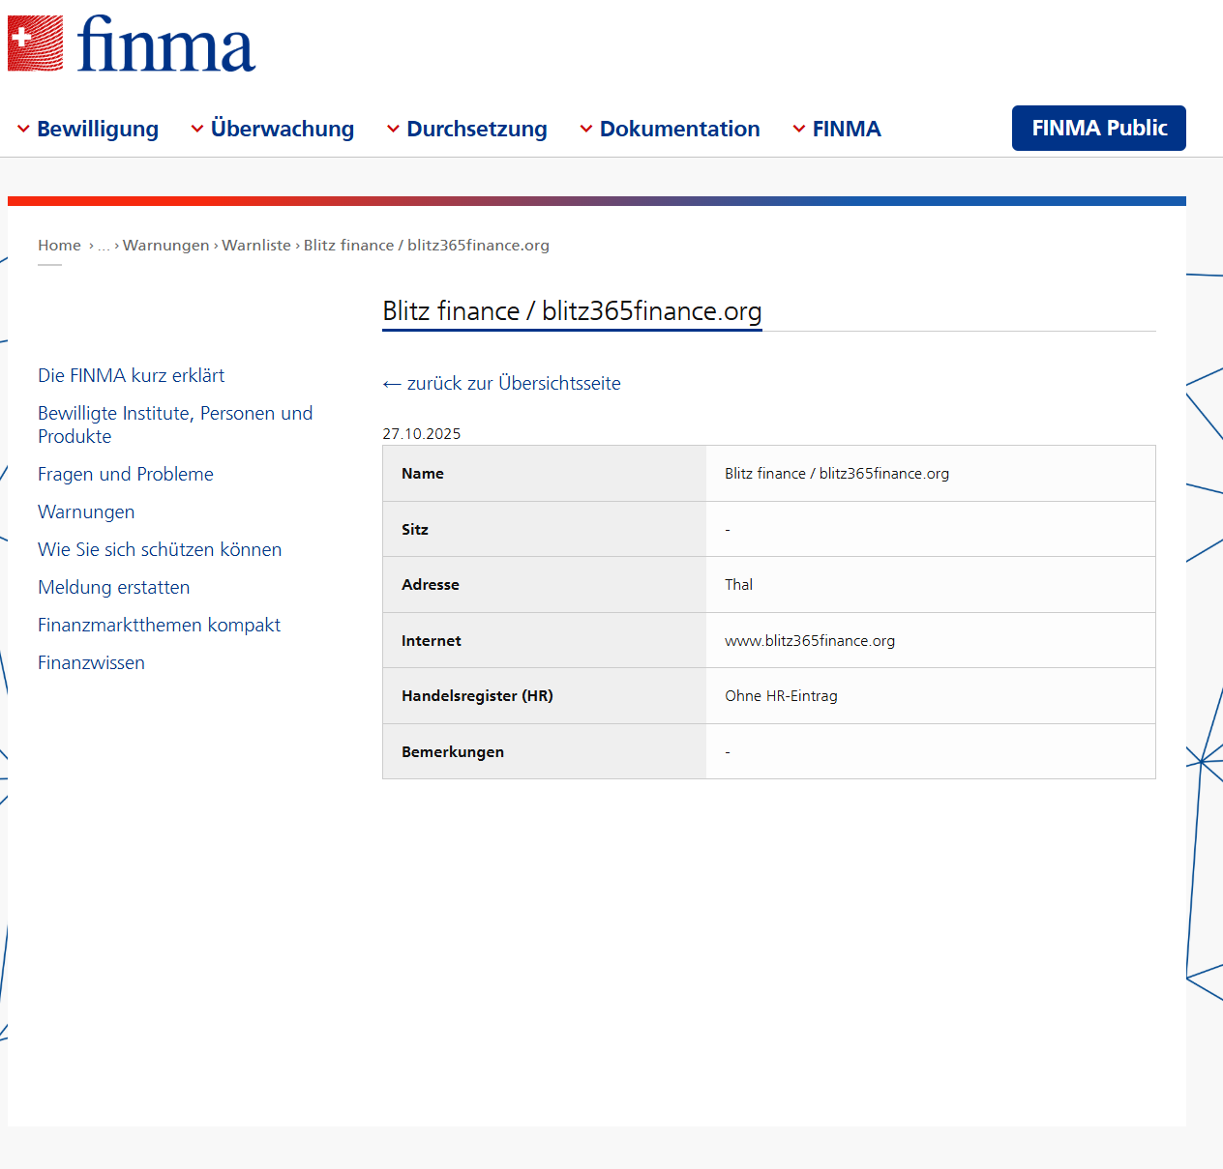Open the FINMA navigation menu

point(847,129)
